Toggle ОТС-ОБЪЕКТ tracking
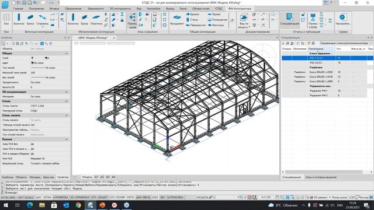This screenshot has height=210, width=374. pyautogui.click(x=100, y=197)
